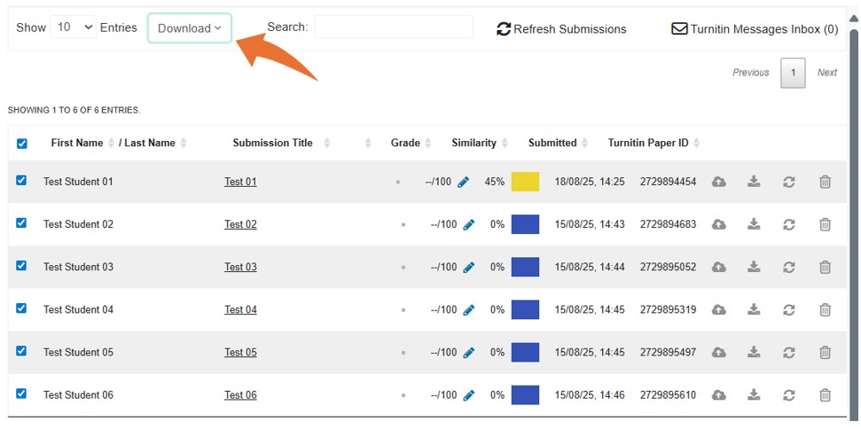This screenshot has height=429, width=861.
Task: Click download icon in Test Student 05 row
Action: click(x=754, y=352)
